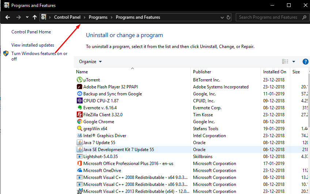Click the 17-01-2019 install date
The width and height of the screenshot is (310, 194).
(273, 164)
